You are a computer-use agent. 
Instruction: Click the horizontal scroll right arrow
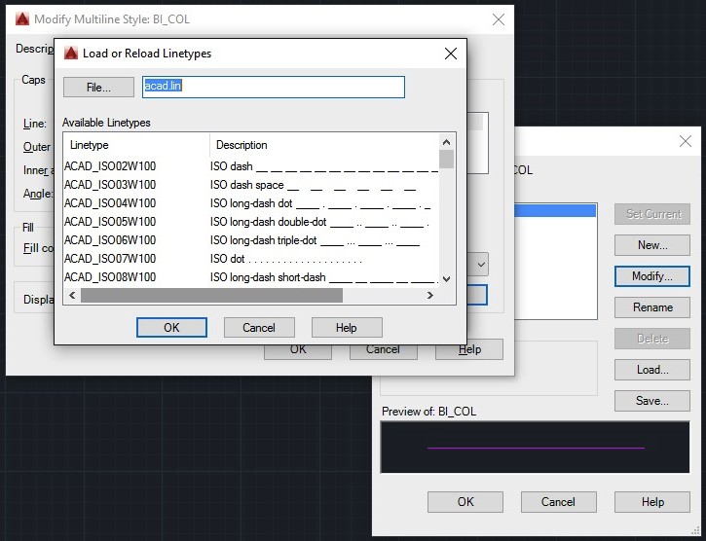(430, 295)
